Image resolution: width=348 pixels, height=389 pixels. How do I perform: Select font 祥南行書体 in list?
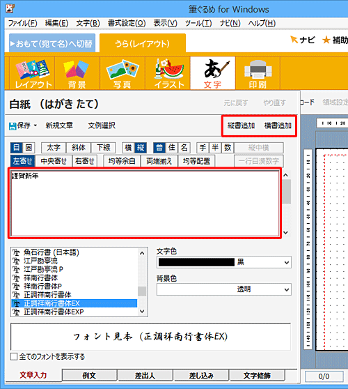(74, 278)
